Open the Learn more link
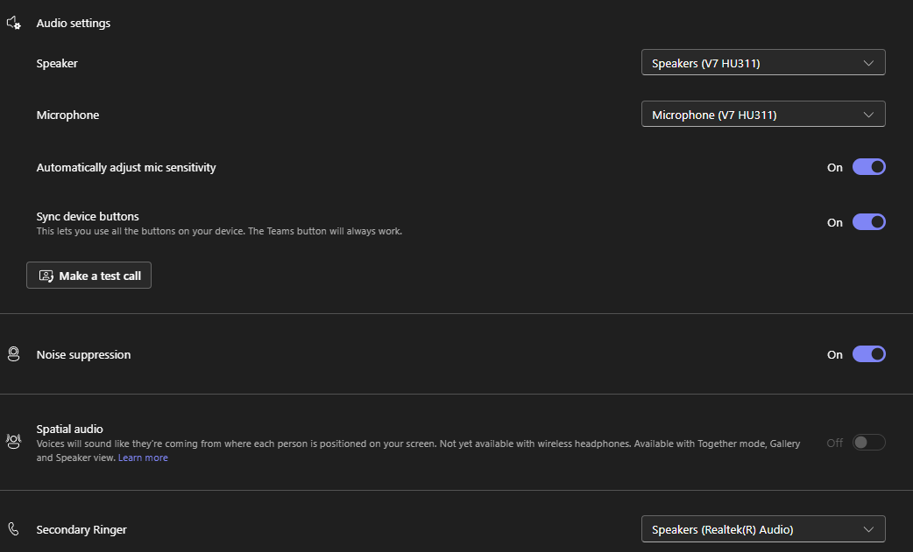Image resolution: width=913 pixels, height=552 pixels. 143,458
